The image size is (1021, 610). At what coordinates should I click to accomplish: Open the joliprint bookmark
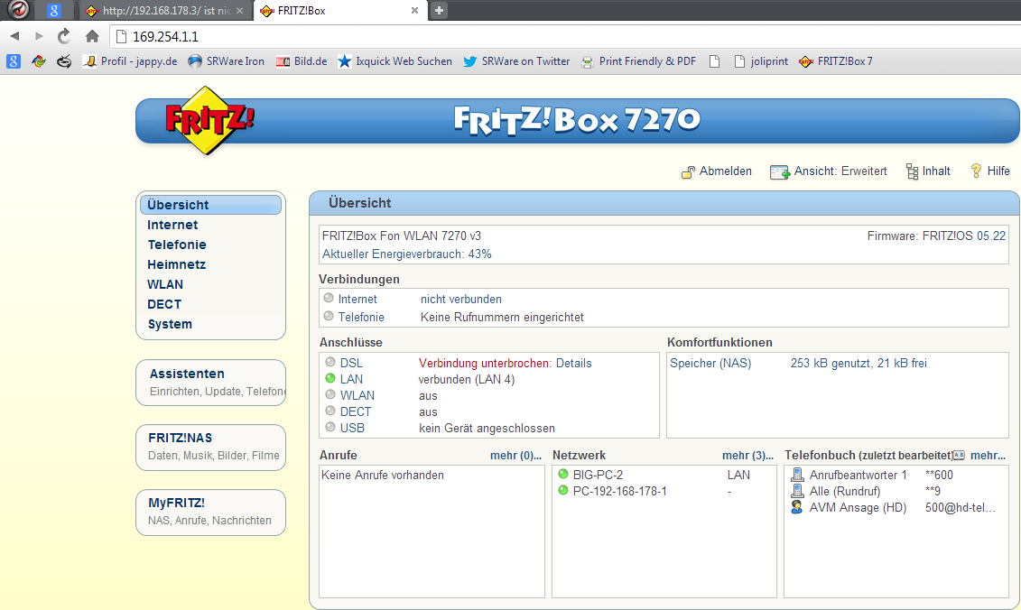760,61
